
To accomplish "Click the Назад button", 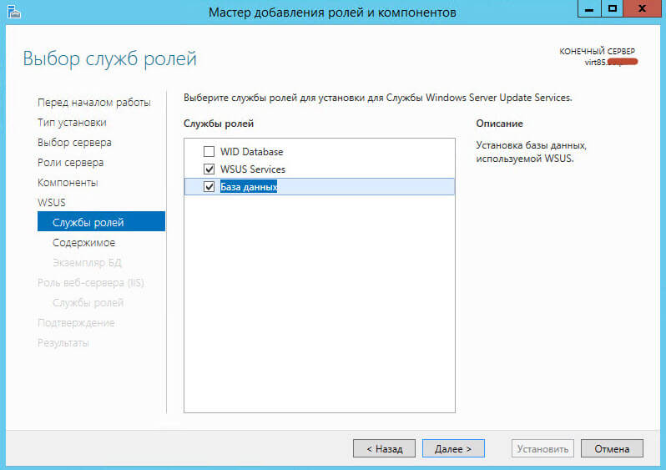I will coord(384,449).
